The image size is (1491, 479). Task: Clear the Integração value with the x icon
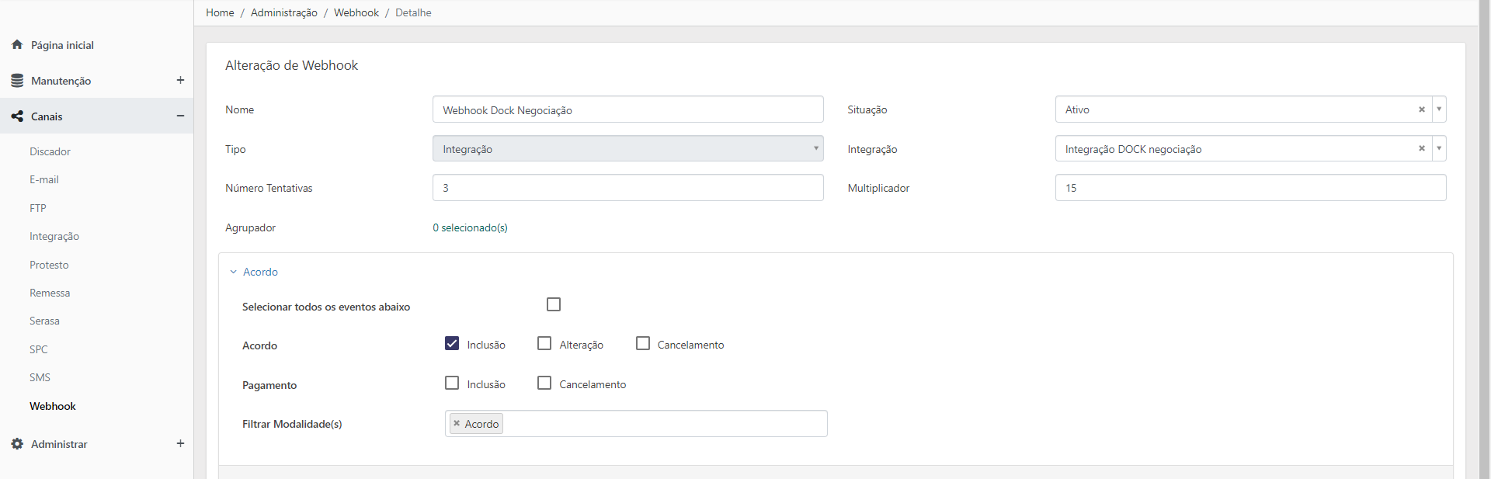pos(1422,148)
